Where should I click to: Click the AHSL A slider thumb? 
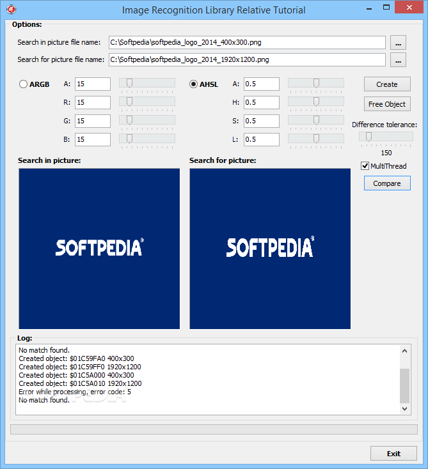316,83
